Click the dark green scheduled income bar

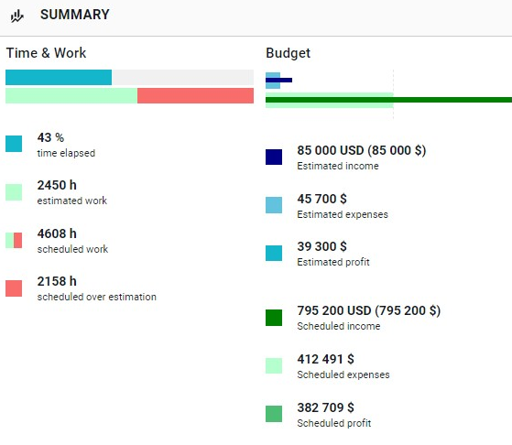[x=388, y=100]
